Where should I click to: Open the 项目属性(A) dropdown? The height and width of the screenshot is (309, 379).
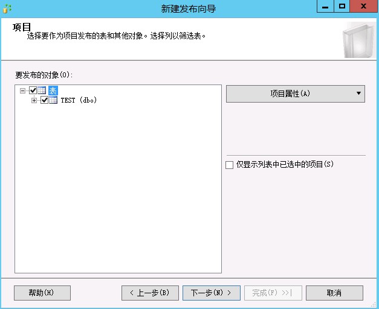click(295, 94)
